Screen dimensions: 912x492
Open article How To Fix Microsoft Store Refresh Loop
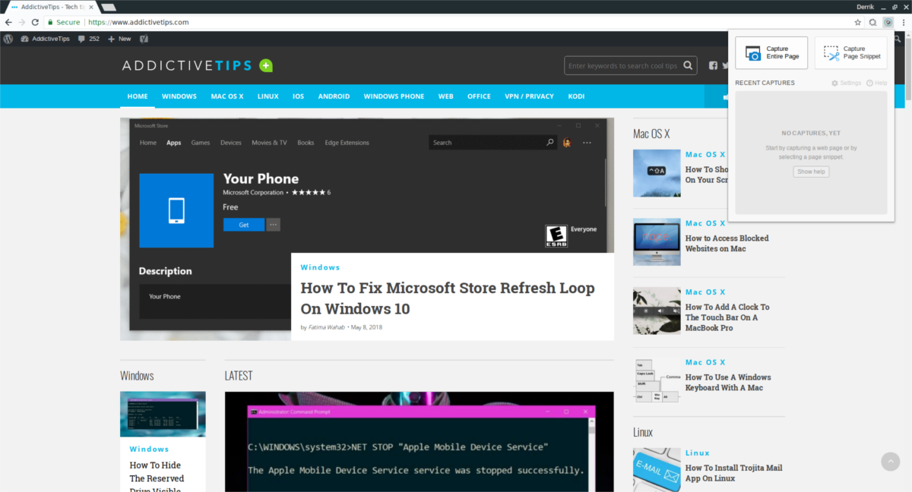point(448,298)
